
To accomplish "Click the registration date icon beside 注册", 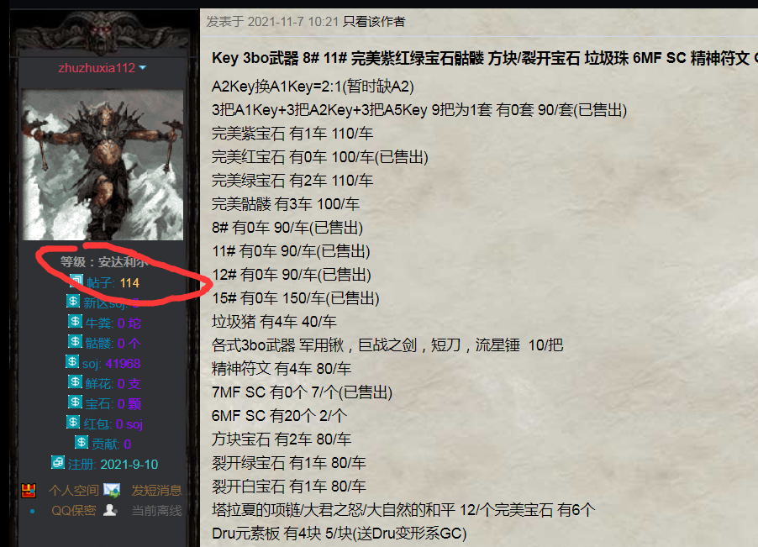I will pos(57,462).
